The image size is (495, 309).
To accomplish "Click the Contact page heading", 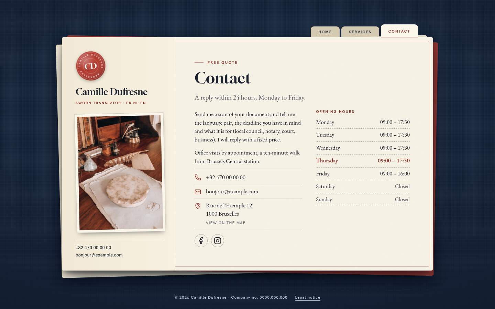I will pos(222,78).
